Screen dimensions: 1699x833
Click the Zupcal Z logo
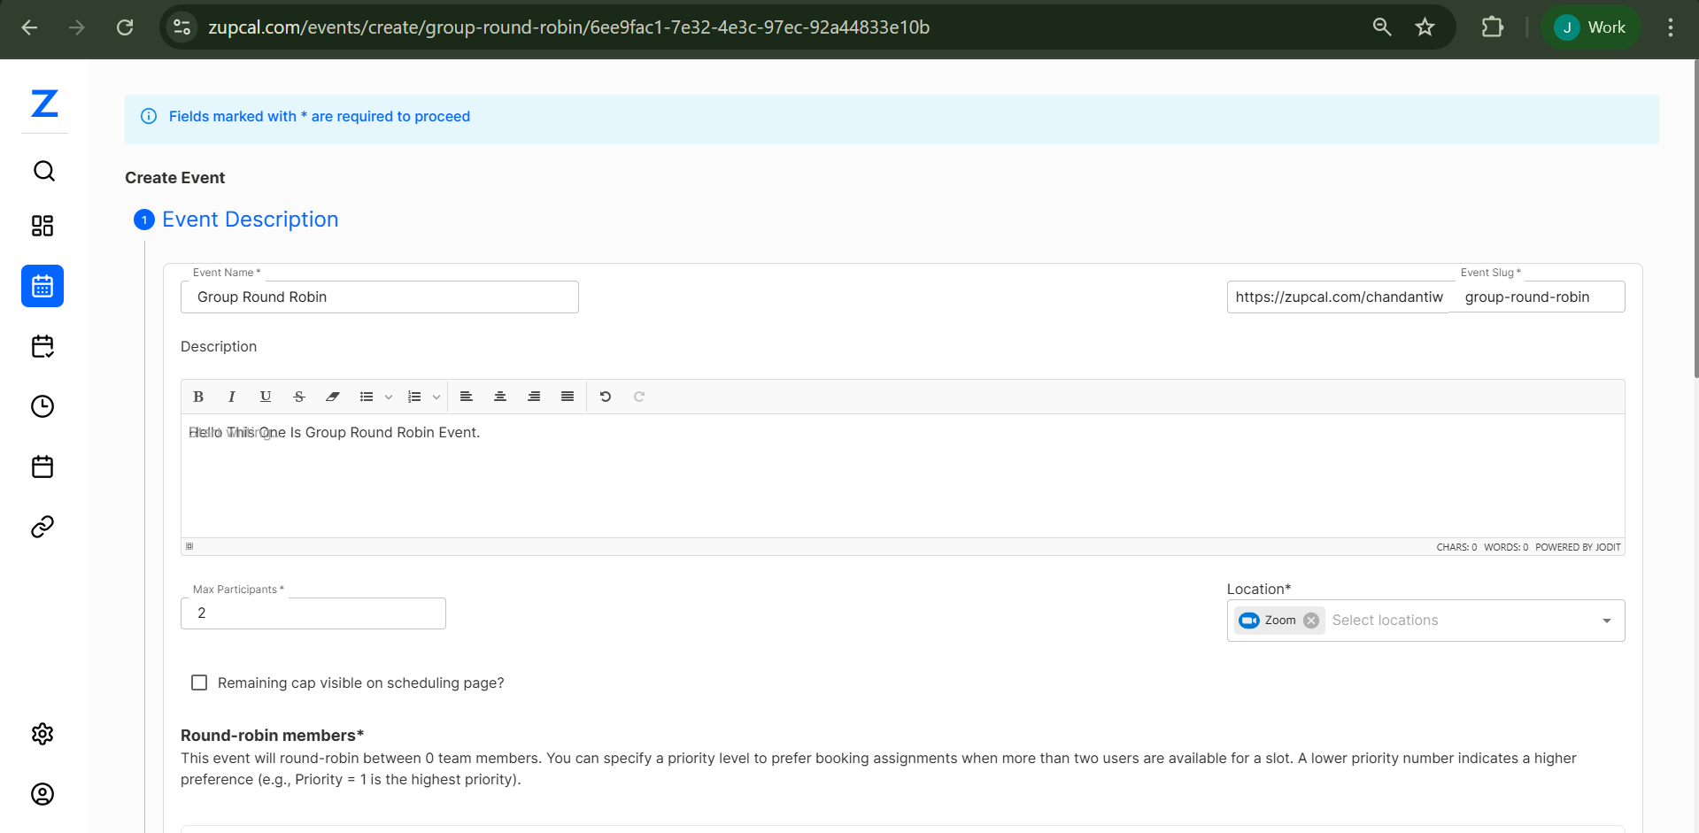pyautogui.click(x=44, y=104)
